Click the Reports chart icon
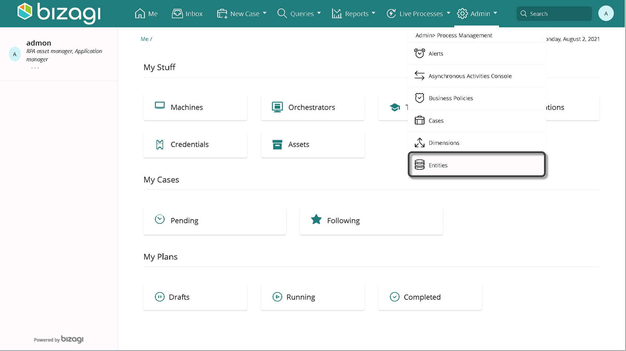626x351 pixels. point(337,14)
